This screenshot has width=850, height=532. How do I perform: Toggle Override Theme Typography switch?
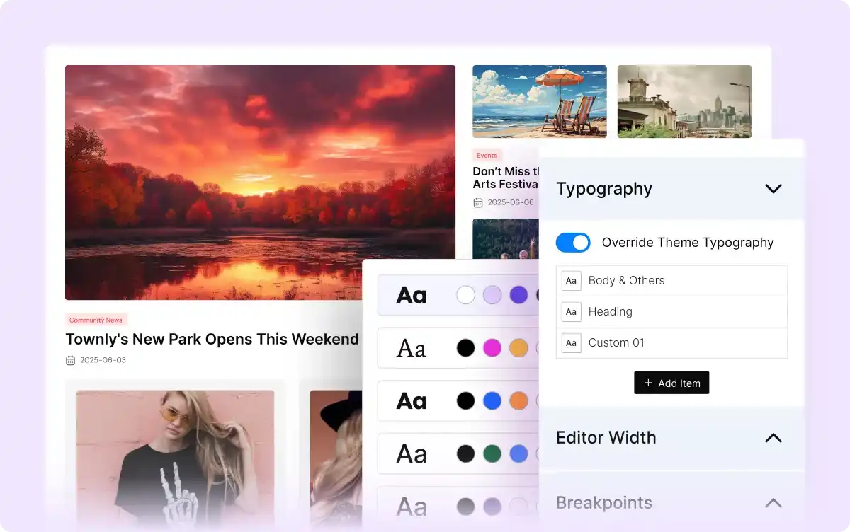tap(573, 243)
